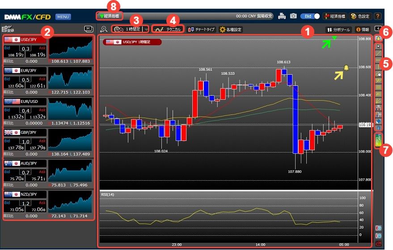Click the magnifier zoom icon above chart

pos(104,30)
